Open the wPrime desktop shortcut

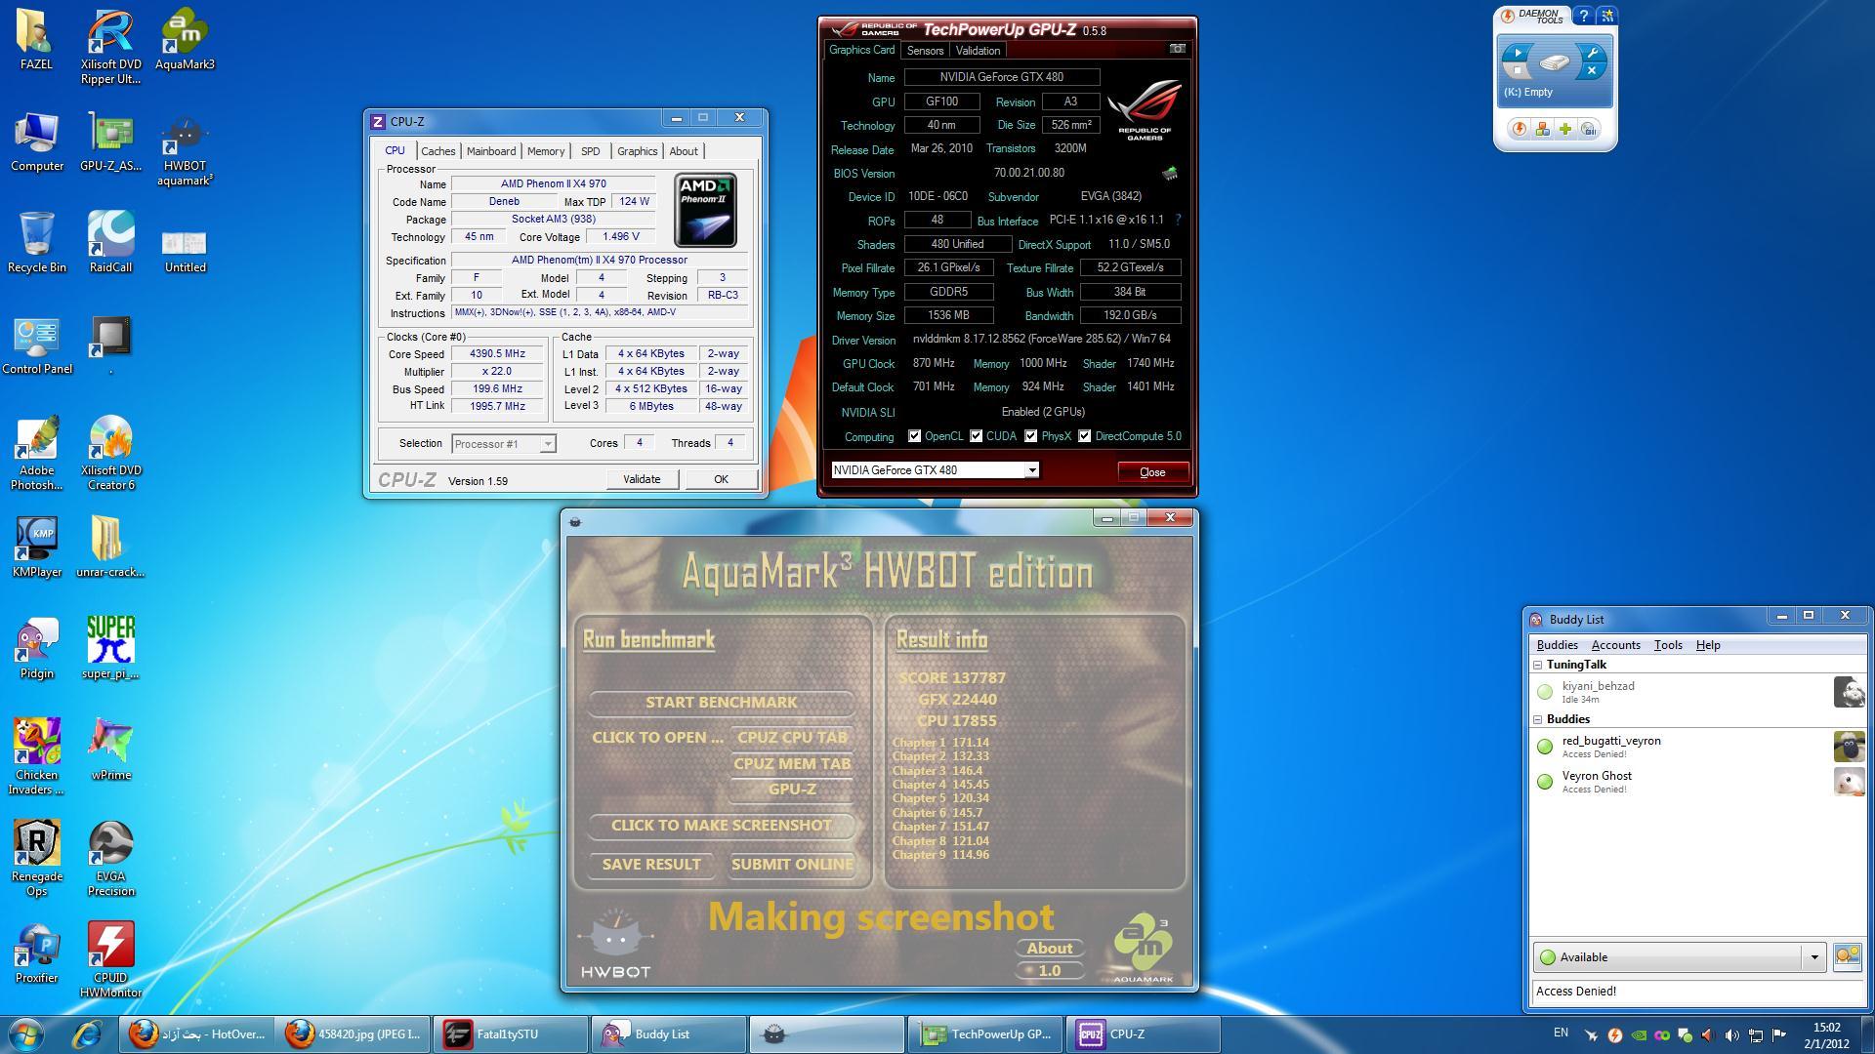110,750
